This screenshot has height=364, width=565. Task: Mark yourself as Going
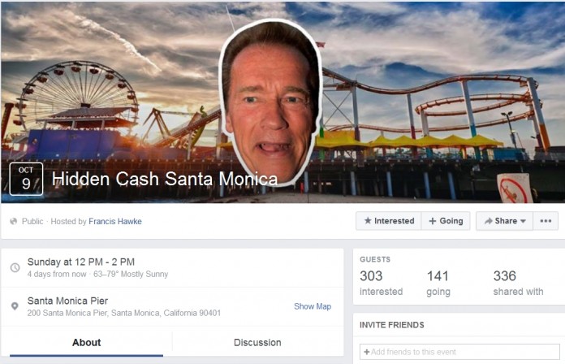(x=446, y=221)
